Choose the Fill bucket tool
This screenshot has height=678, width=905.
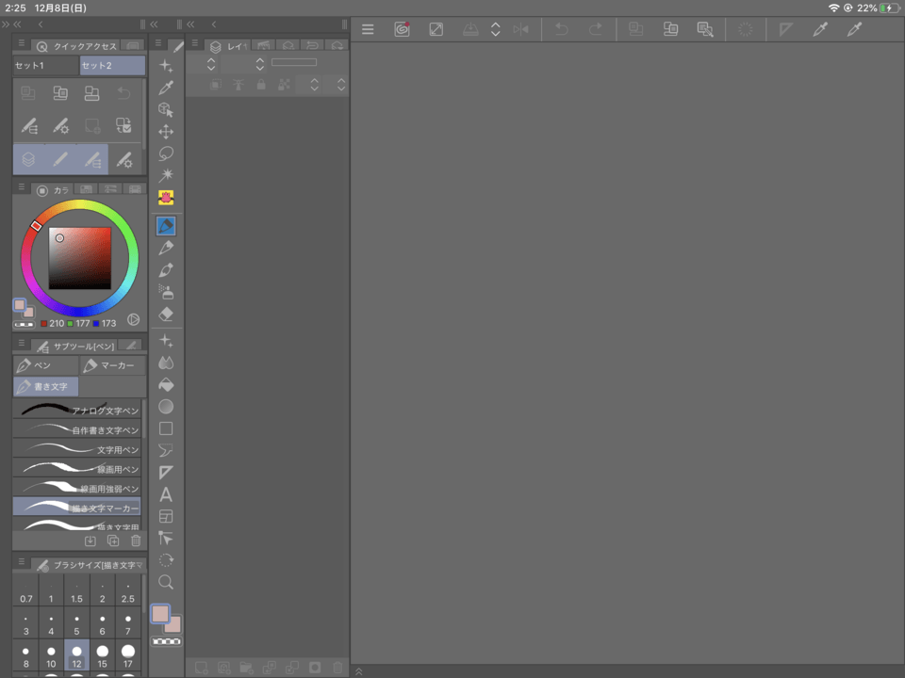tap(166, 385)
